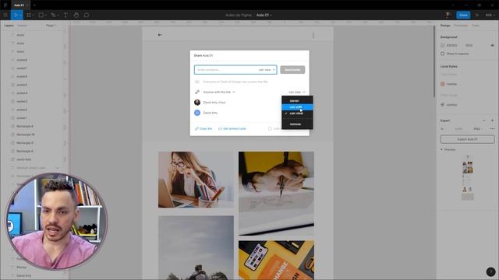This screenshot has height=280, width=499.
Task: Open the file name dropdown chevron
Action: point(271,16)
